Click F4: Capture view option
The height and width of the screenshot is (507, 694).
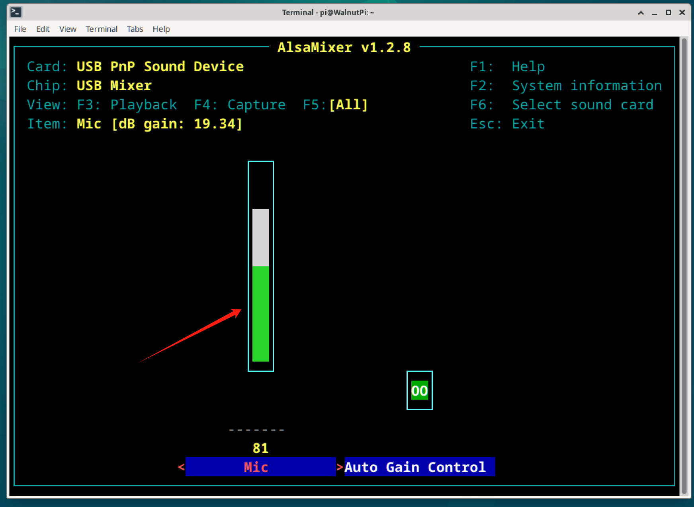tap(240, 105)
